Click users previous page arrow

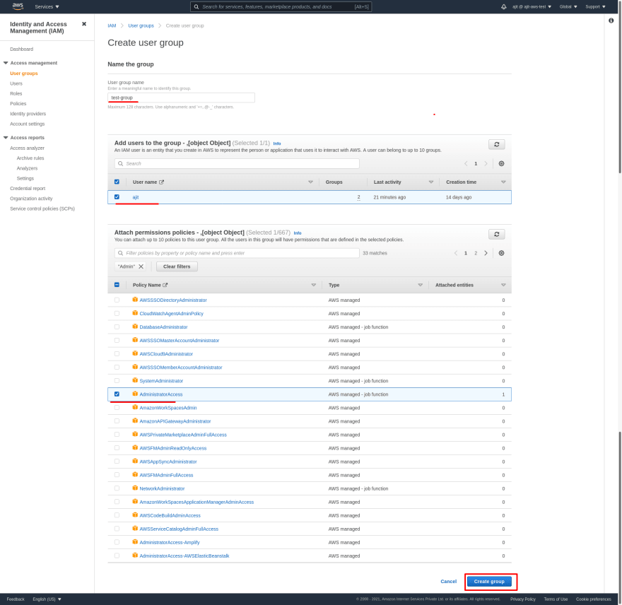(466, 163)
